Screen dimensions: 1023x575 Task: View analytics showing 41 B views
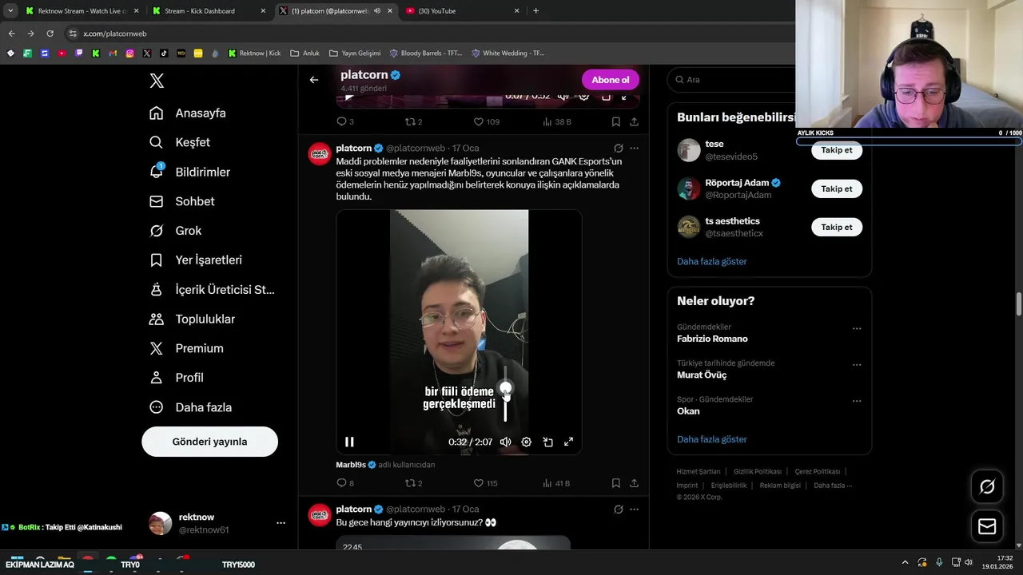556,483
